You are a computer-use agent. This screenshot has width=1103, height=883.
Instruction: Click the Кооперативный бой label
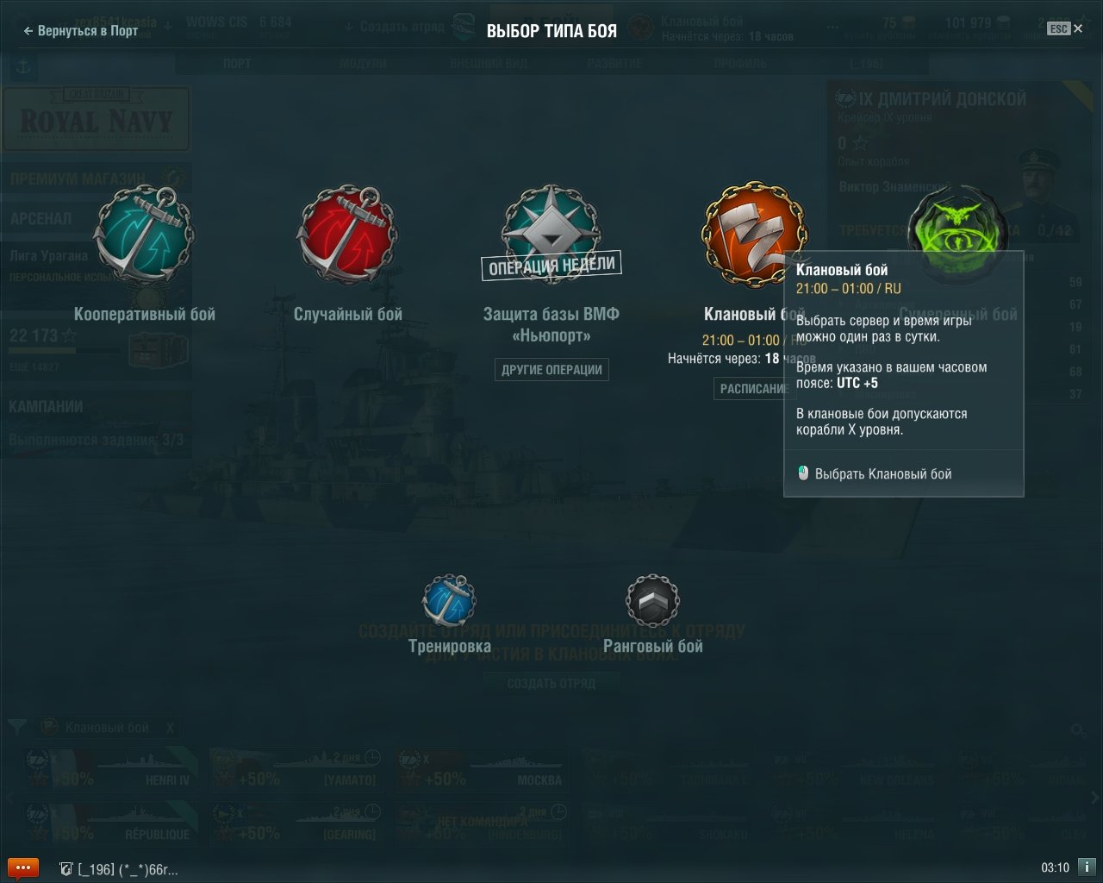coord(145,314)
